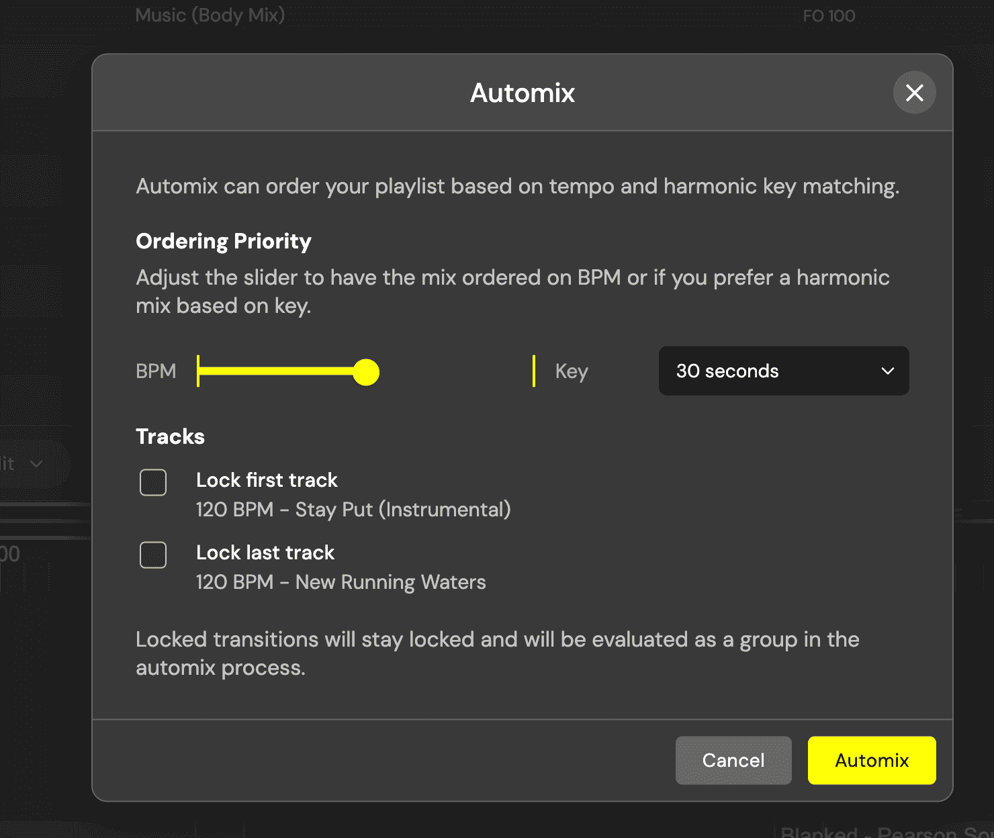The height and width of the screenshot is (838, 994).
Task: Click the chevron arrow in the seconds dropdown
Action: point(887,371)
